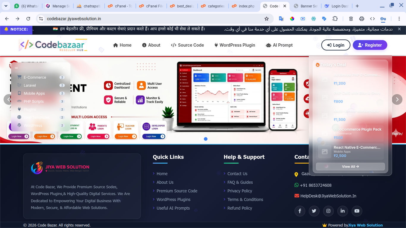Click the Jiya Web Solution powered-by link
406x228 pixels.
[365, 225]
